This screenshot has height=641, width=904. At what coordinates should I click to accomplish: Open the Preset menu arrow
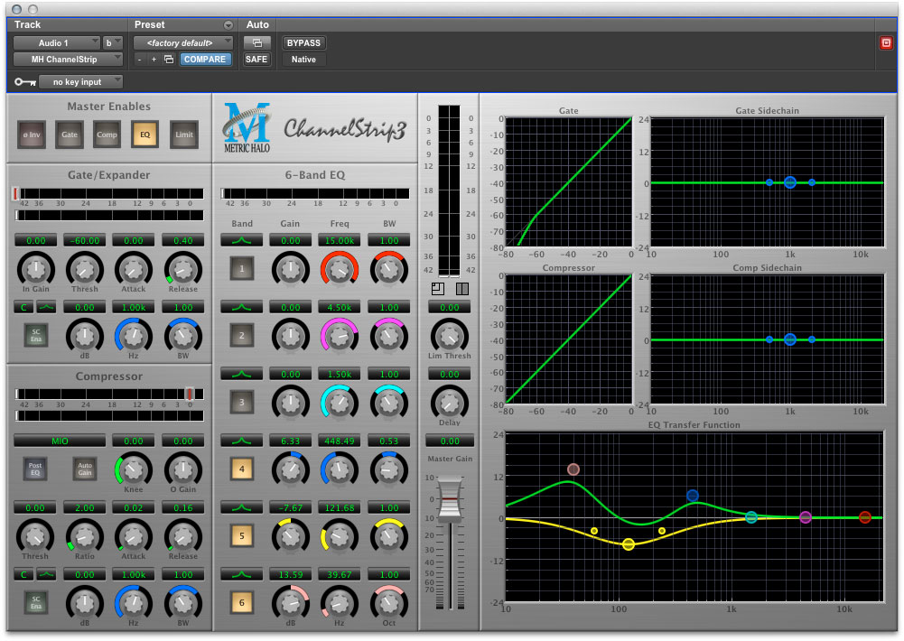pos(228,24)
